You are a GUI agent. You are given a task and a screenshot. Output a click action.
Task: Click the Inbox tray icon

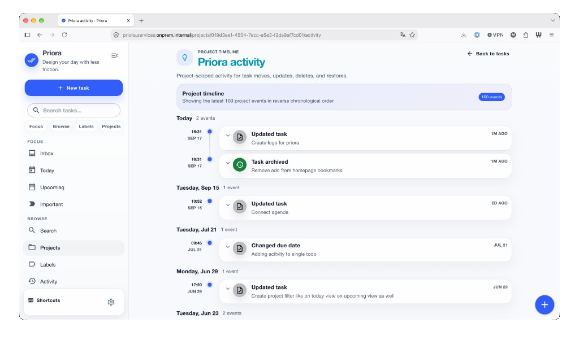pos(32,153)
